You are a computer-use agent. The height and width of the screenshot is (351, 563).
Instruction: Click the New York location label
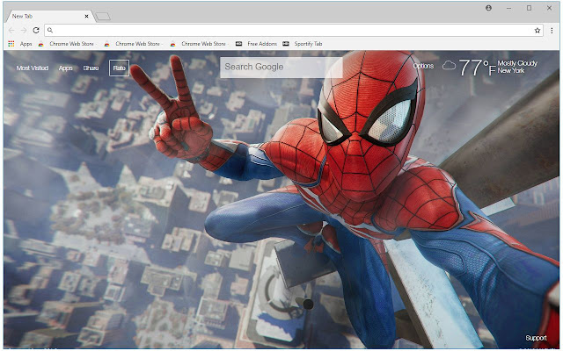click(x=511, y=70)
